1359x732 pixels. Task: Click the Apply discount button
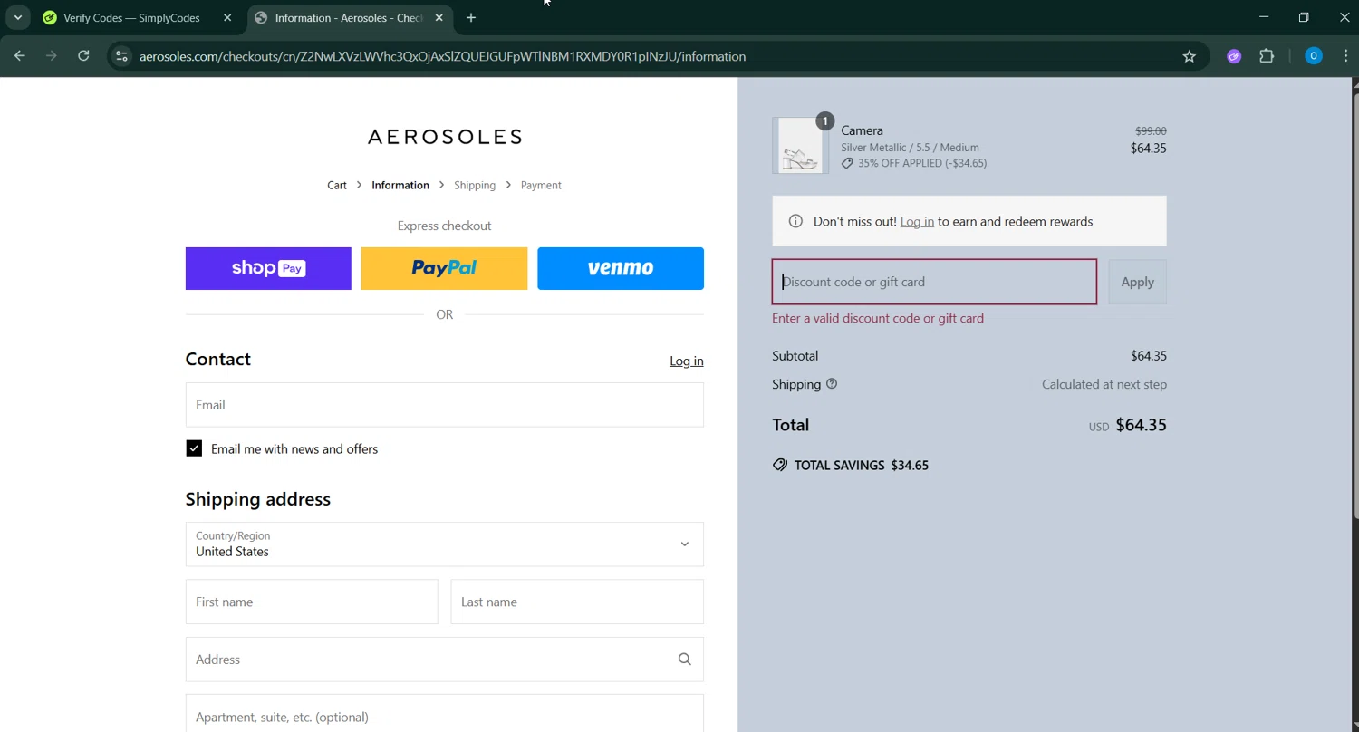1137,282
